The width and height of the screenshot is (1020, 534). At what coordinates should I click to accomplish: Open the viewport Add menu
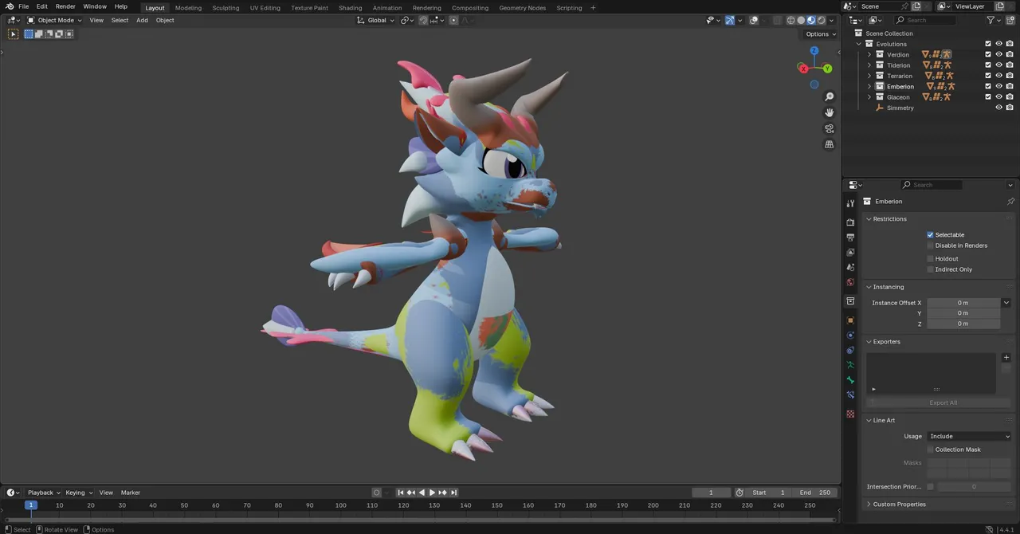(x=142, y=20)
